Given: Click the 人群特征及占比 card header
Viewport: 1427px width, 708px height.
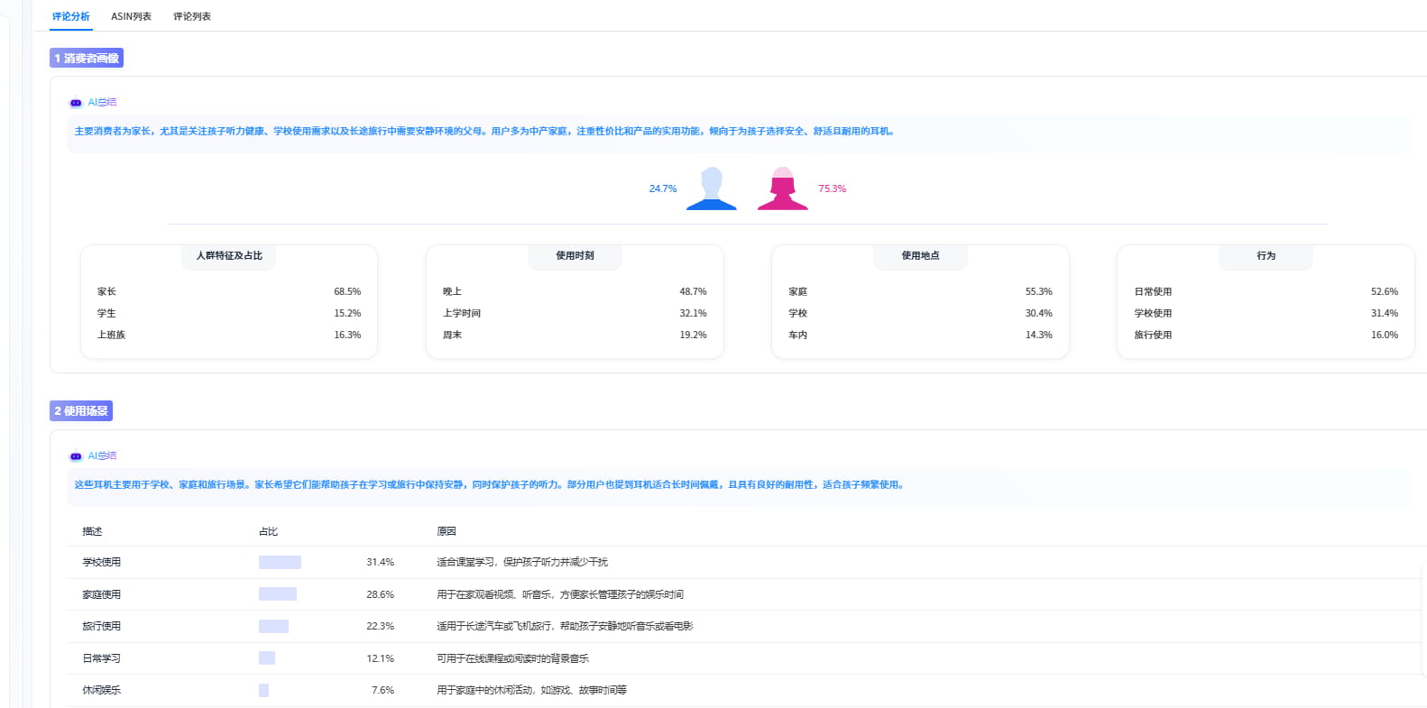Looking at the screenshot, I should tap(229, 256).
